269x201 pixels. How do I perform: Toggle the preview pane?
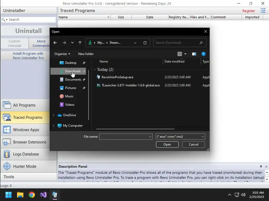[x=194, y=54]
